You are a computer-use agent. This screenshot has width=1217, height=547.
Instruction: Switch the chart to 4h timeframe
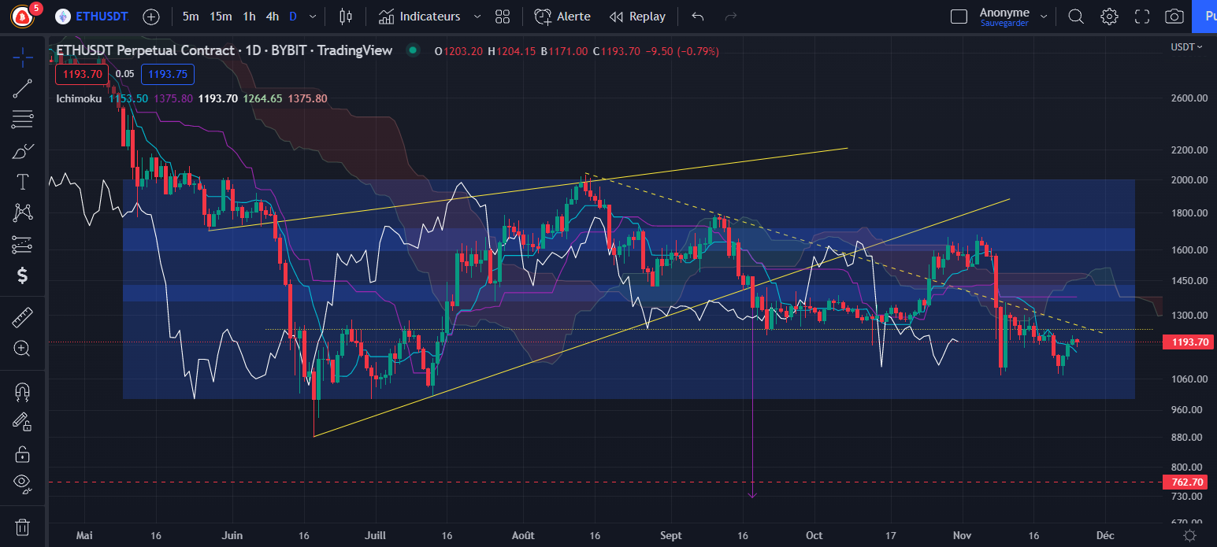coord(272,16)
